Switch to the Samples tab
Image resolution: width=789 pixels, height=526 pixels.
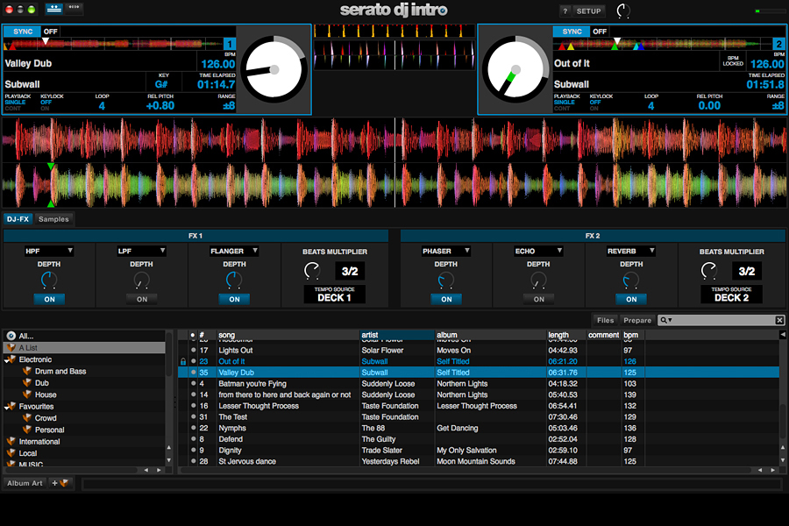53,219
